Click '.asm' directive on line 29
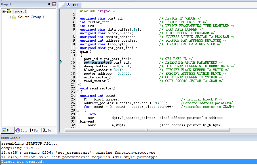This screenshot has width=257, height=165. click(92, 114)
